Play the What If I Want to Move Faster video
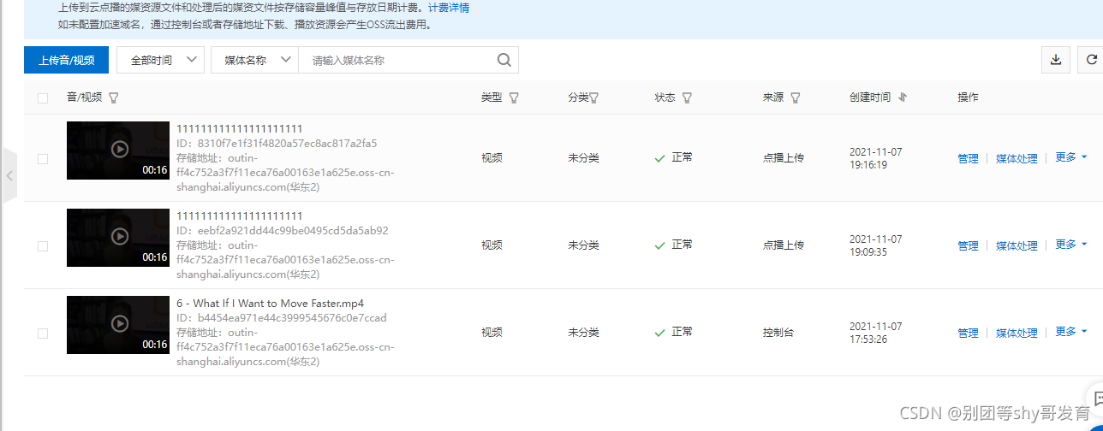The image size is (1103, 431). coord(120,323)
